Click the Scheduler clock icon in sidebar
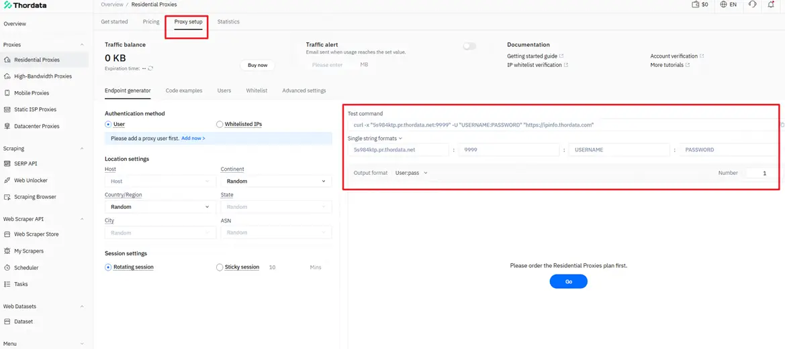Screen dimensions: 785x349 pos(7,268)
